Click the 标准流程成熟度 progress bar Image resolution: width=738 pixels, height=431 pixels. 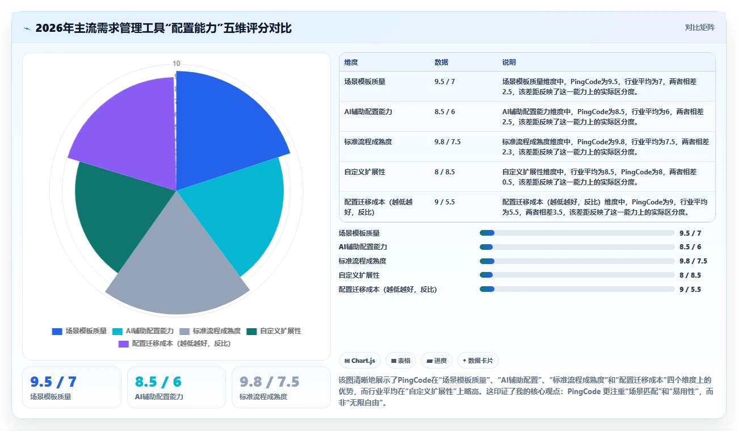click(577, 261)
